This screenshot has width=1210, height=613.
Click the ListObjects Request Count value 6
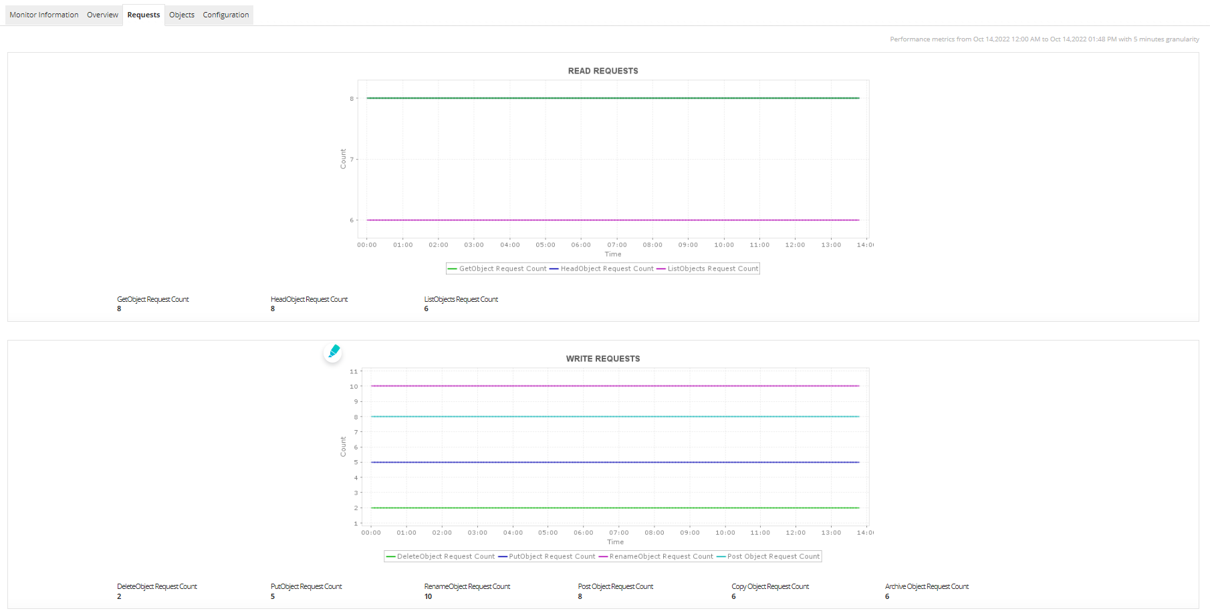tap(426, 309)
